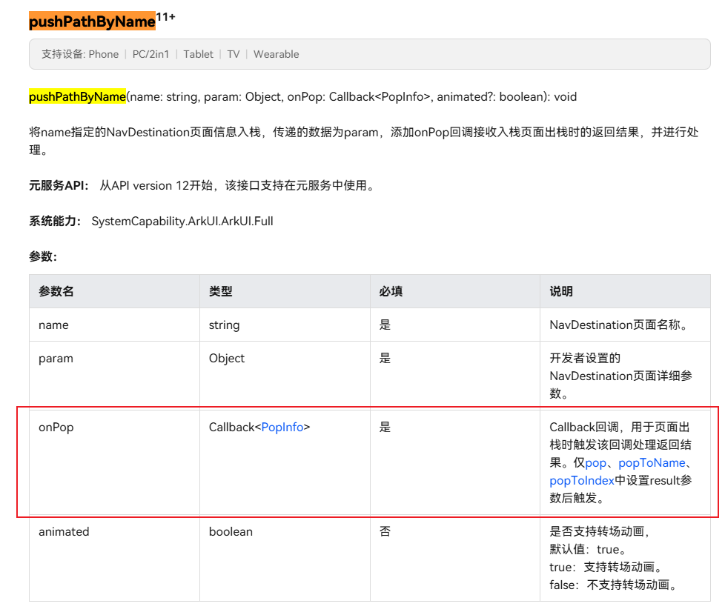Open the popToIndex link

[582, 481]
